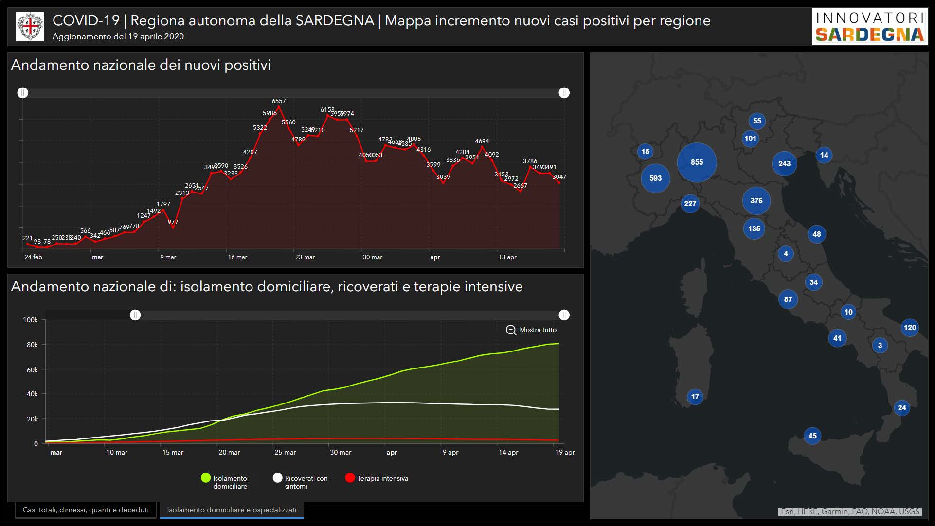Select the 855 cases map bubble
This screenshot has width=935, height=526.
[x=697, y=162]
